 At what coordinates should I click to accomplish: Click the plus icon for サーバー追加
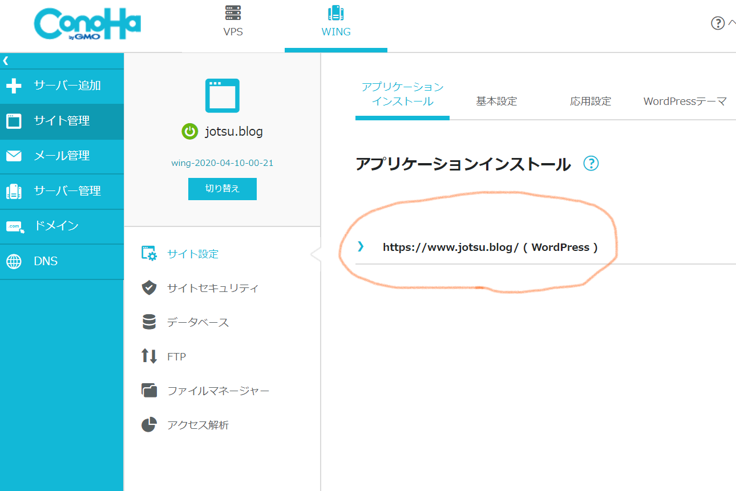14,86
